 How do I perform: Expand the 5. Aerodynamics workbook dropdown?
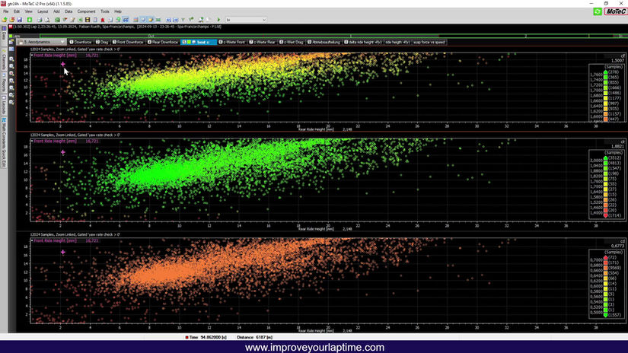coord(62,42)
